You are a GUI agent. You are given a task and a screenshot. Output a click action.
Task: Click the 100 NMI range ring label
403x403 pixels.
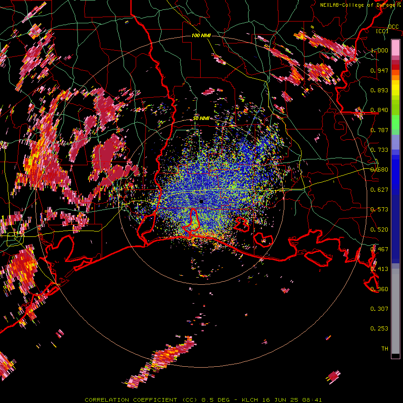(201, 35)
